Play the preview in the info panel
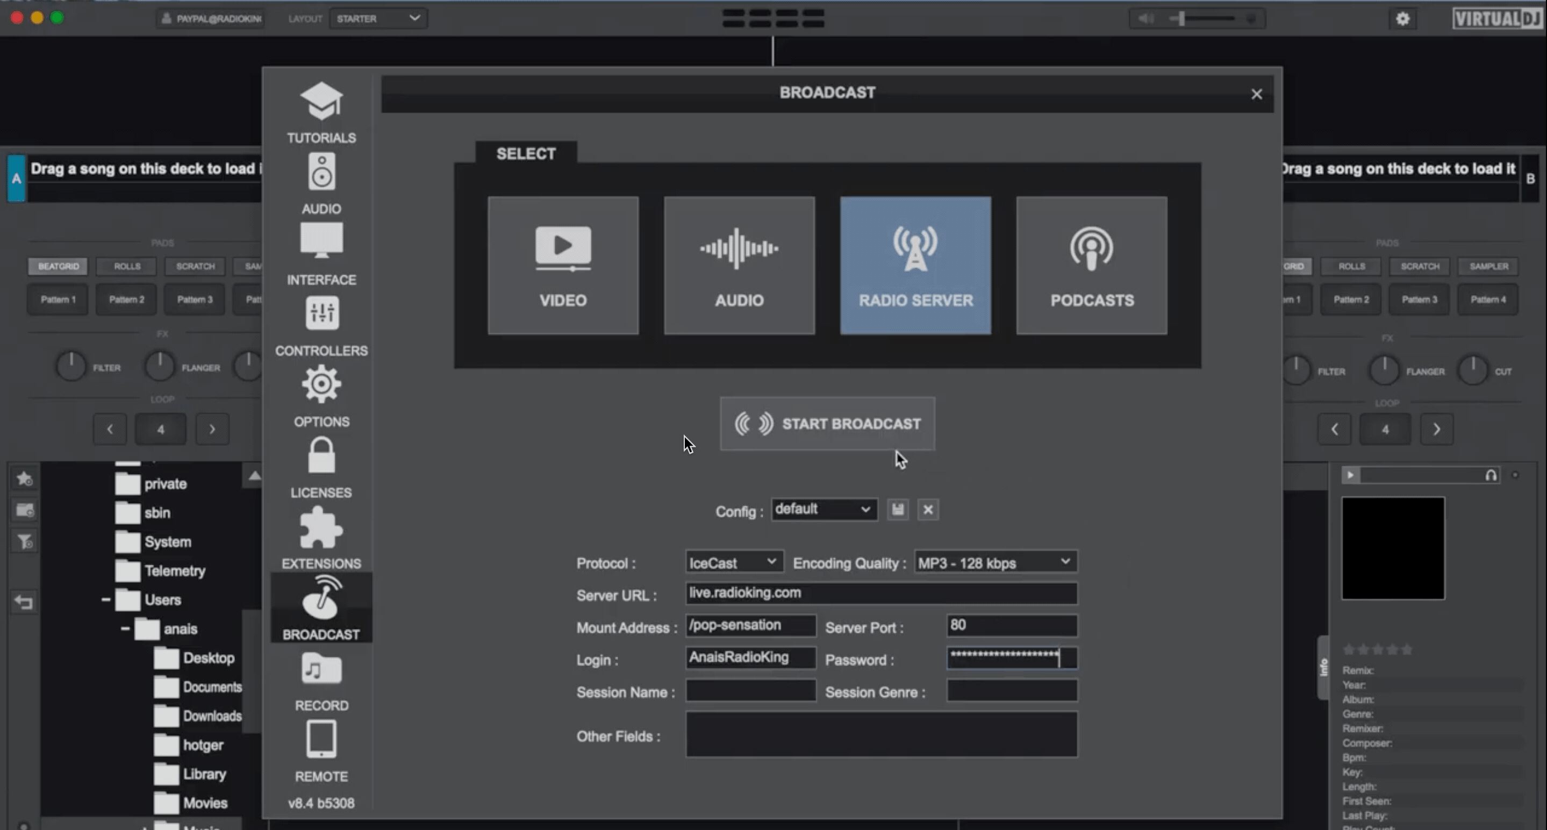 click(1350, 475)
